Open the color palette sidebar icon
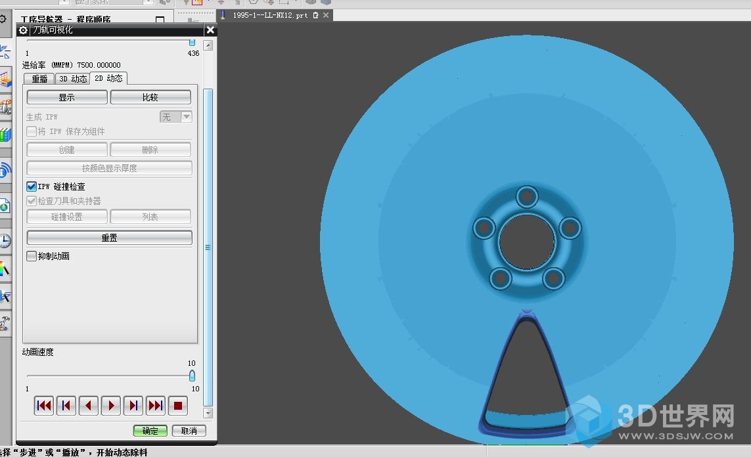Image resolution: width=751 pixels, height=457 pixels. pos(5,269)
